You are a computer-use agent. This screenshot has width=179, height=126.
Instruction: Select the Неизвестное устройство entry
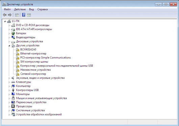pyautogui.click(x=35, y=70)
